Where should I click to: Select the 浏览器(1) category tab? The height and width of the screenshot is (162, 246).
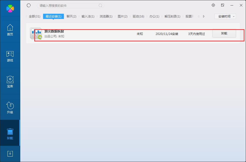[106, 16]
